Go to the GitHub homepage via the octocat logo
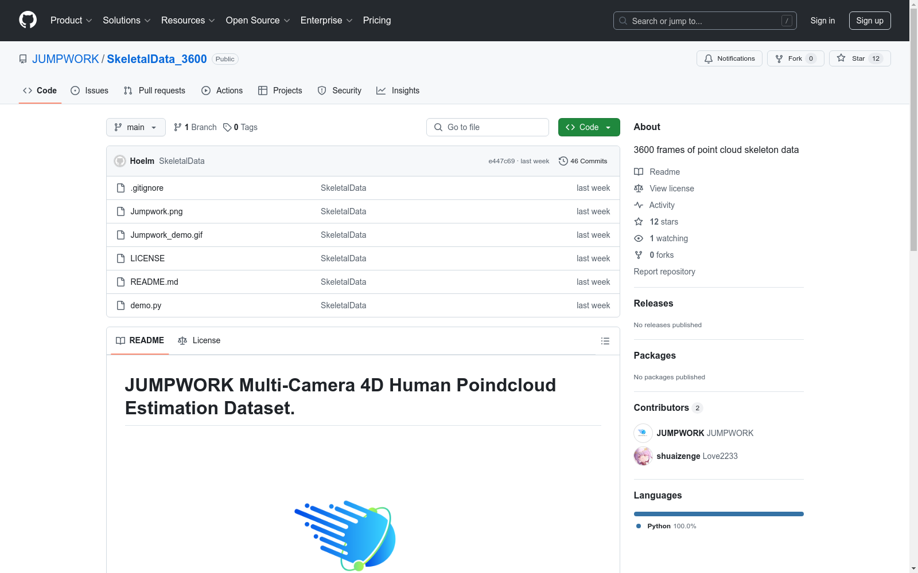 tap(28, 20)
